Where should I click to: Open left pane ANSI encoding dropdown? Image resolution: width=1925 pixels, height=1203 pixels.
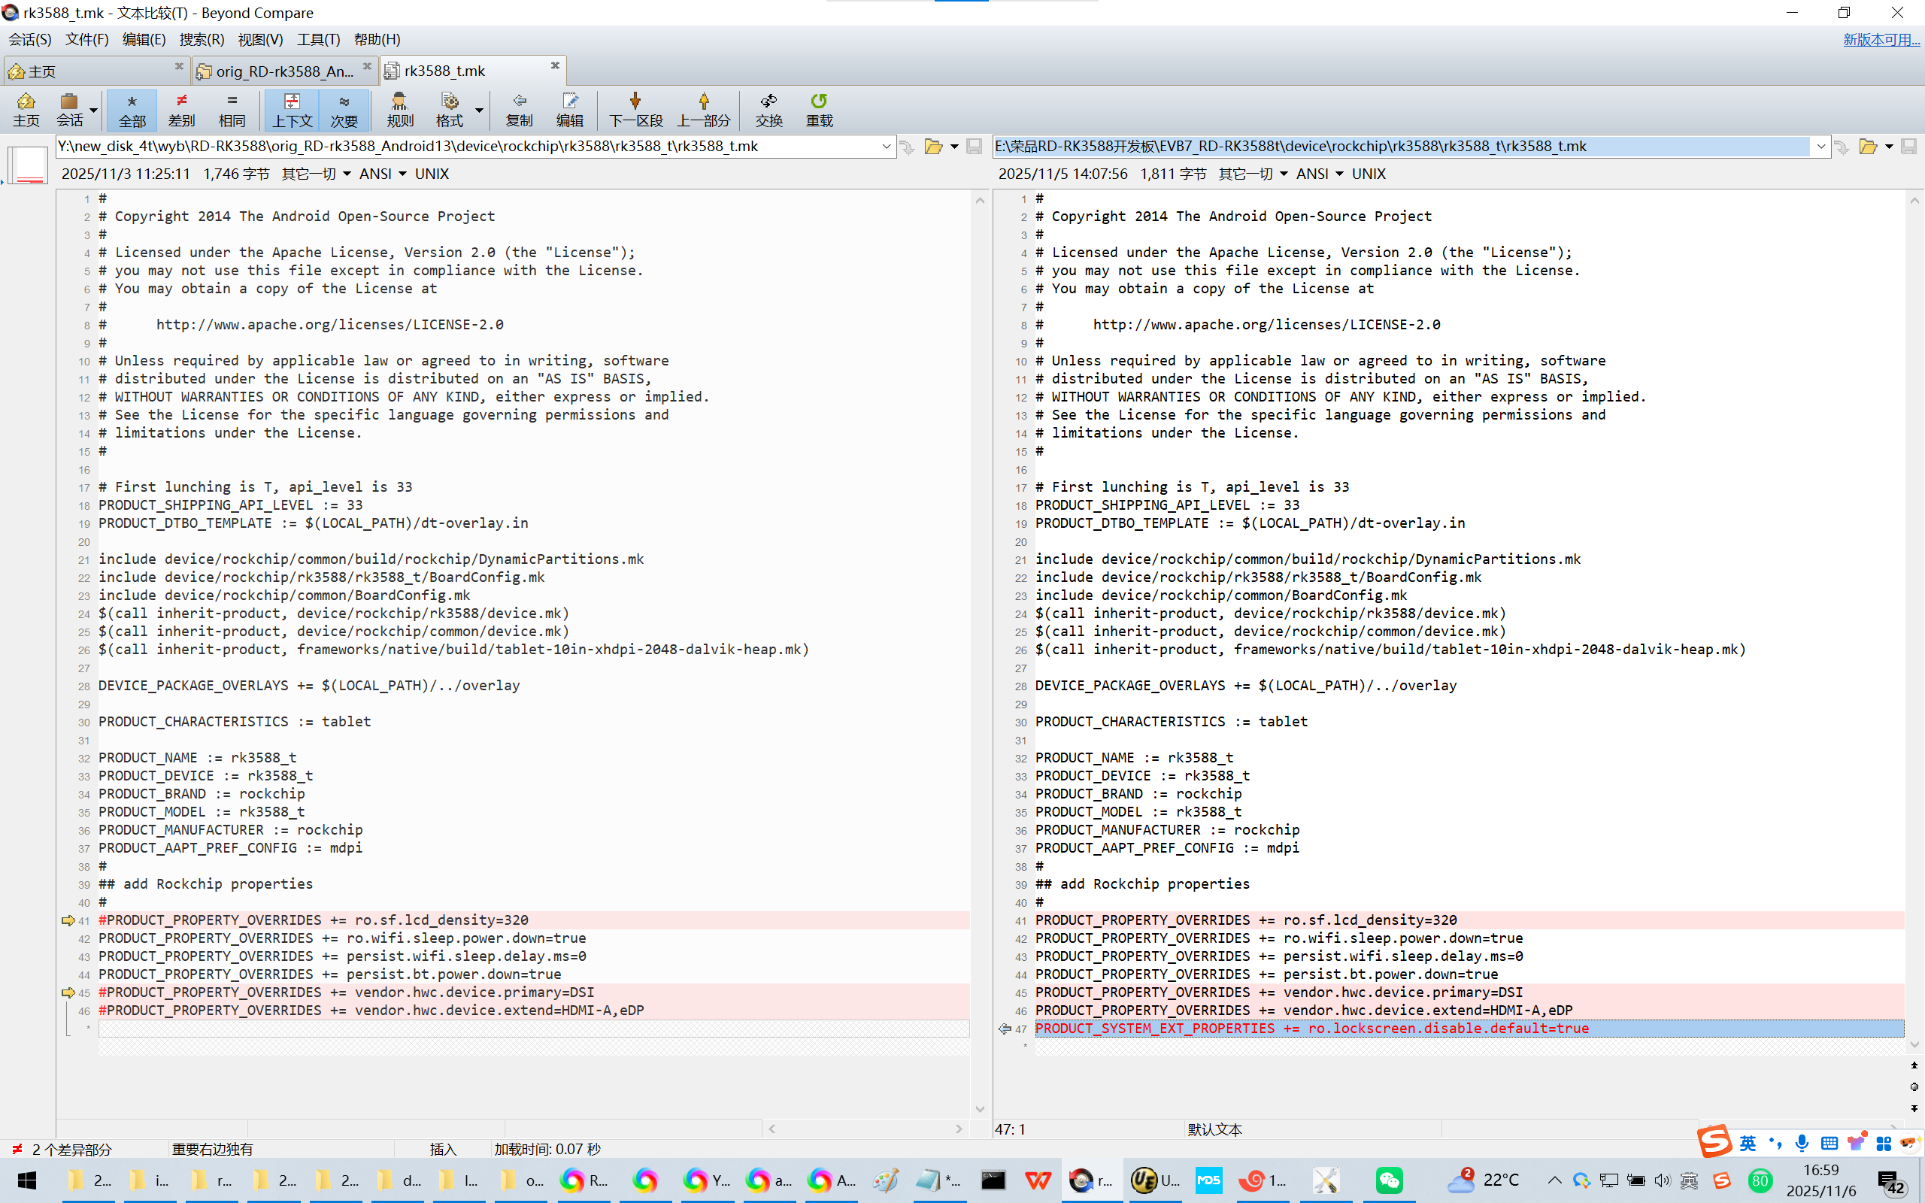tap(402, 174)
